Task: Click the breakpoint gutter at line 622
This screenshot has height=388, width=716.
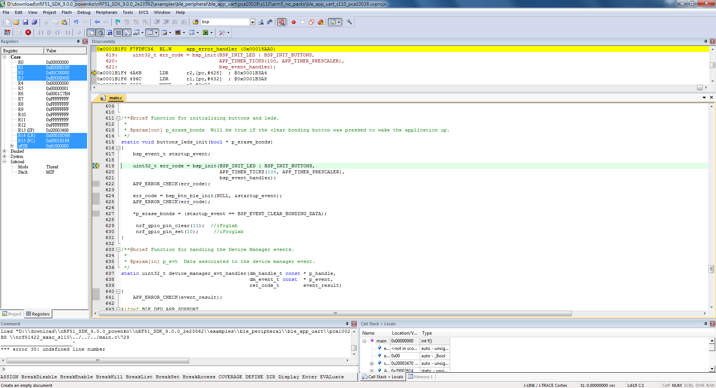Action: tap(96, 184)
